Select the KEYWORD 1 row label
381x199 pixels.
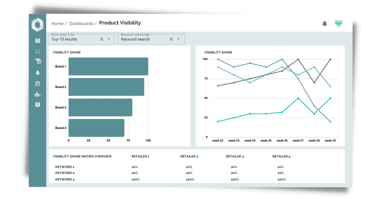pos(65,167)
